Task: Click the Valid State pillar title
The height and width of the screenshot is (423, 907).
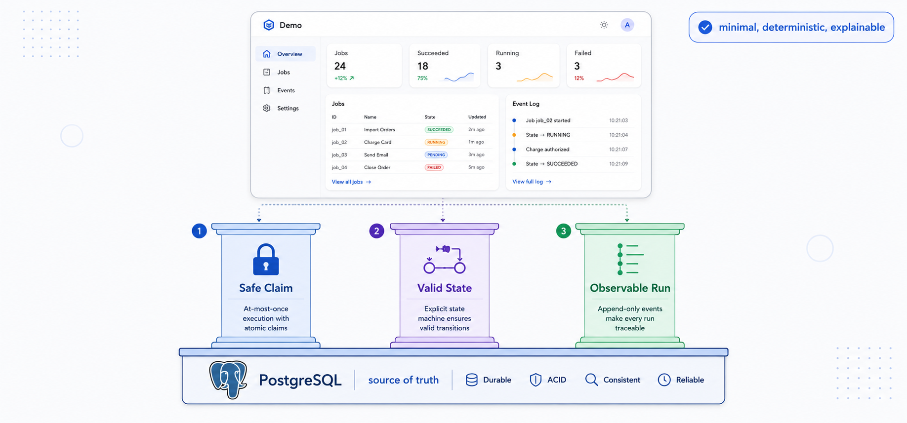Action: (x=445, y=288)
